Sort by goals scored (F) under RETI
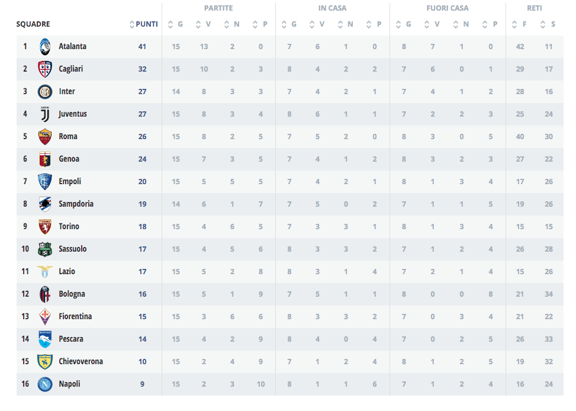Image resolution: width=576 pixels, height=411 pixels. [520, 24]
